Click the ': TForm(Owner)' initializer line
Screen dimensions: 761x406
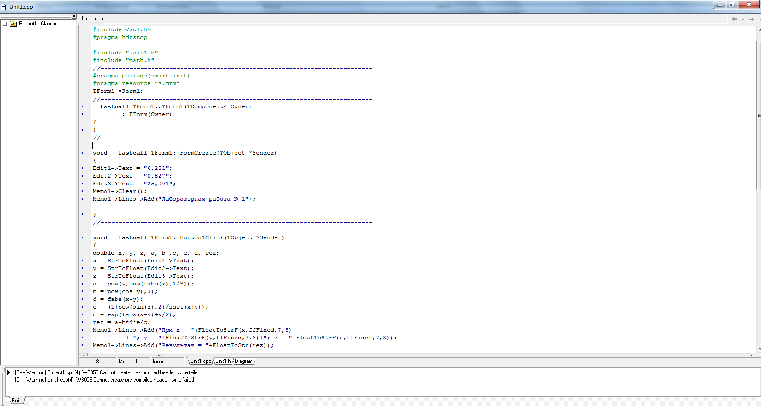147,114
